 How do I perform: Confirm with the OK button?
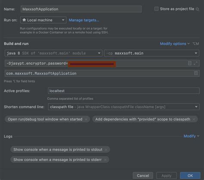coord(190,176)
